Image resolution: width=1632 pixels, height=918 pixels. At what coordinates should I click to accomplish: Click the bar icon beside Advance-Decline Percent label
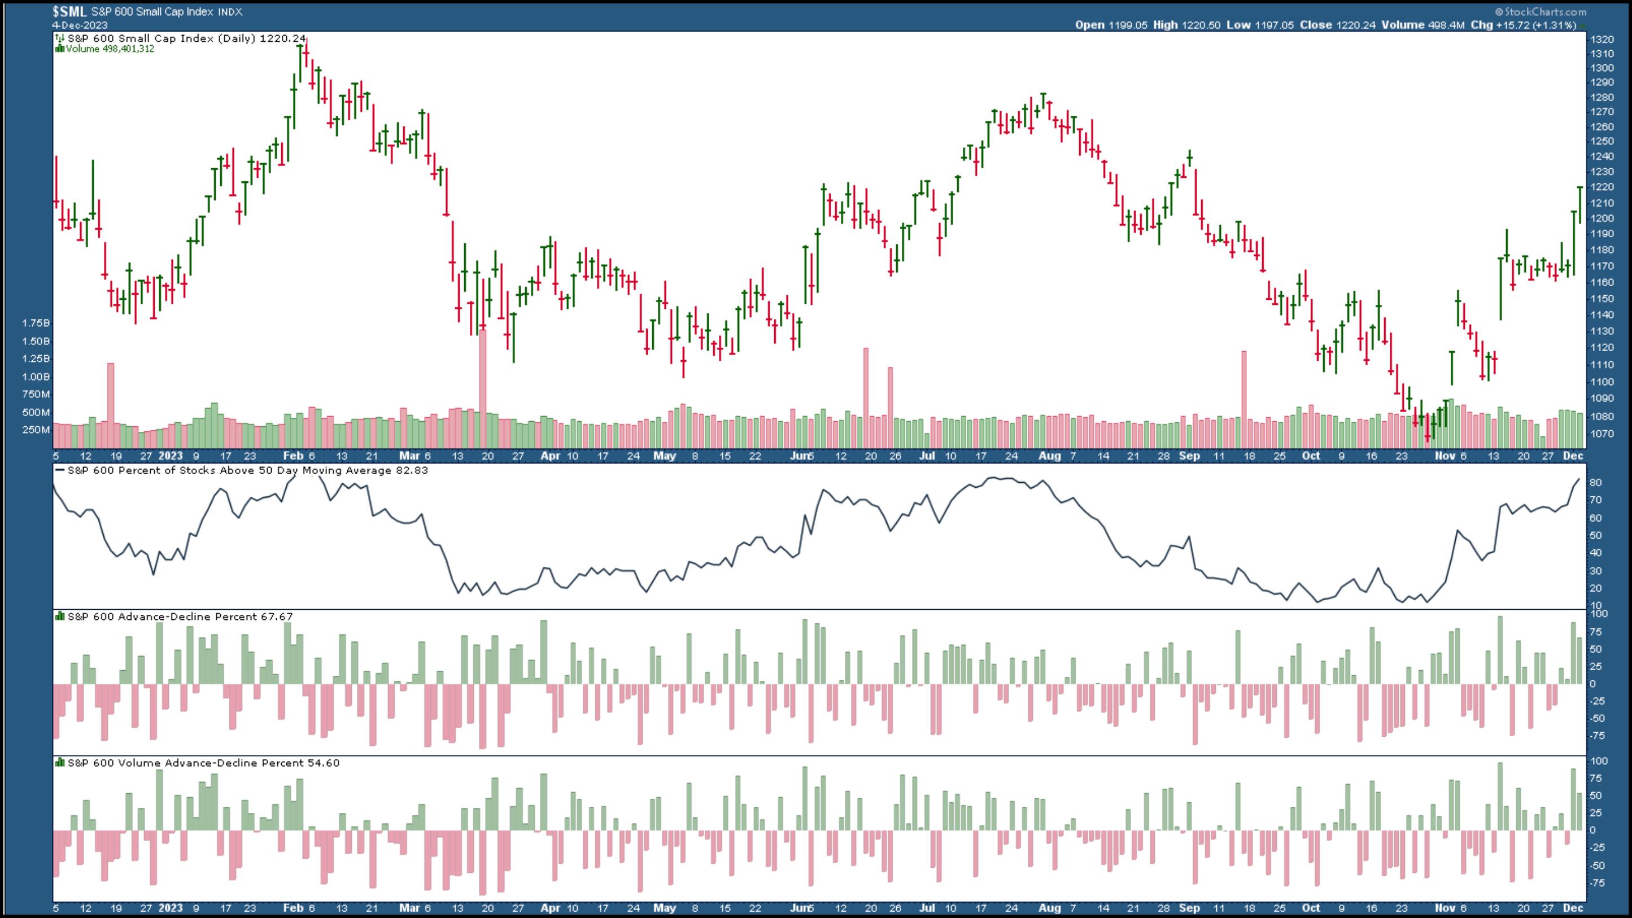59,616
